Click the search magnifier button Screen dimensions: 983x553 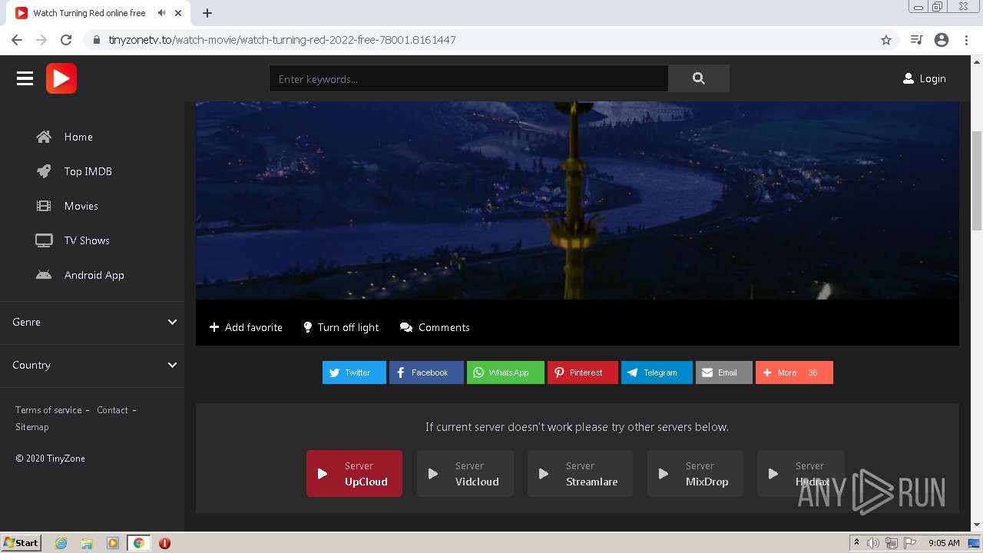[699, 78]
